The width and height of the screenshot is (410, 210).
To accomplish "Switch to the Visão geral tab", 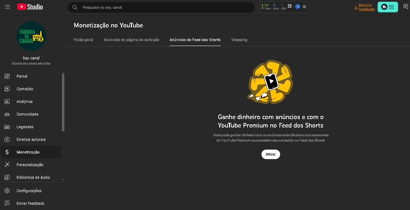I will tap(83, 40).
